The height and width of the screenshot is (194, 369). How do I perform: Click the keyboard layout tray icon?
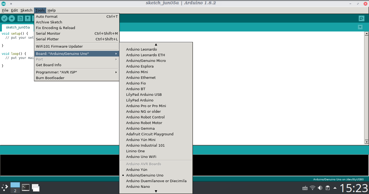click(x=305, y=188)
